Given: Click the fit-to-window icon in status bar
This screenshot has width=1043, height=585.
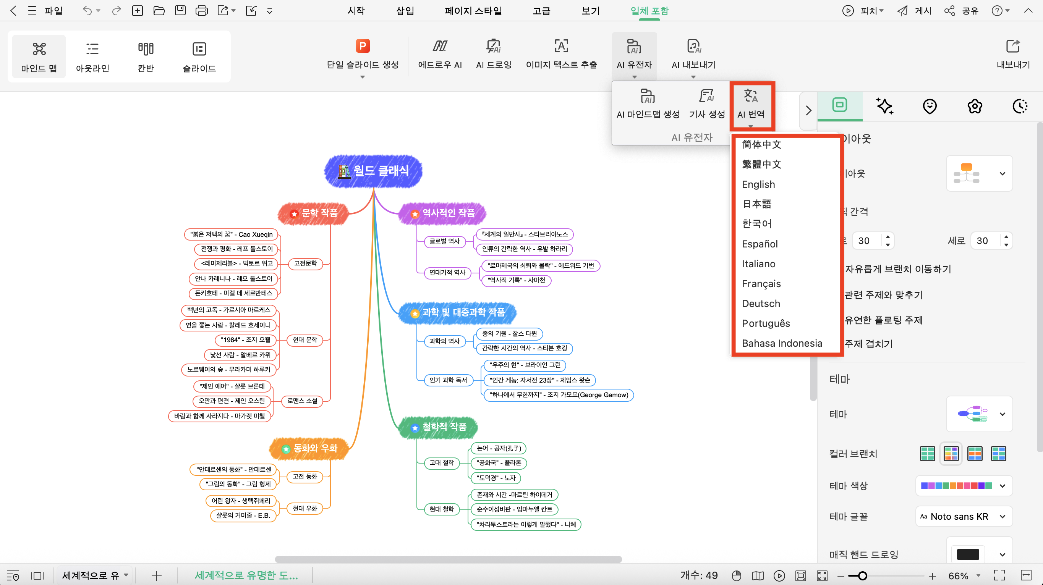Looking at the screenshot, I should click(800, 575).
